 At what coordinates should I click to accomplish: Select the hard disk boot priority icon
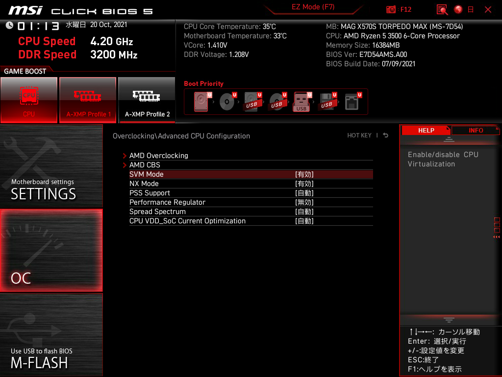click(x=201, y=101)
